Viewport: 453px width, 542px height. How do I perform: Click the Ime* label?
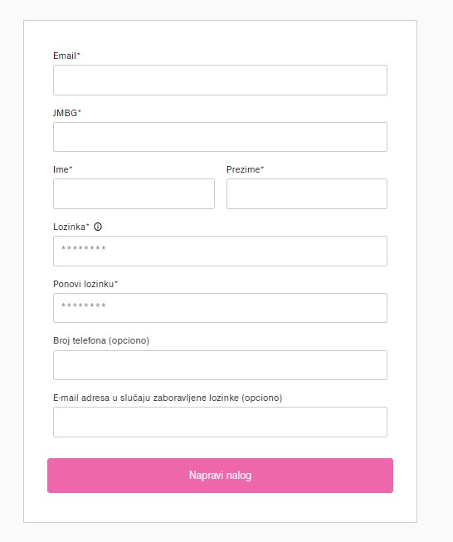[x=63, y=169]
